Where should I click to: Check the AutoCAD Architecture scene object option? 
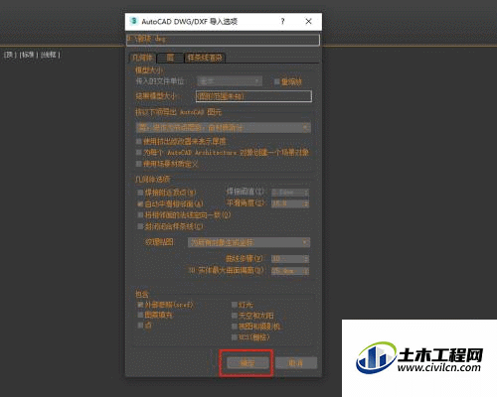[139, 153]
